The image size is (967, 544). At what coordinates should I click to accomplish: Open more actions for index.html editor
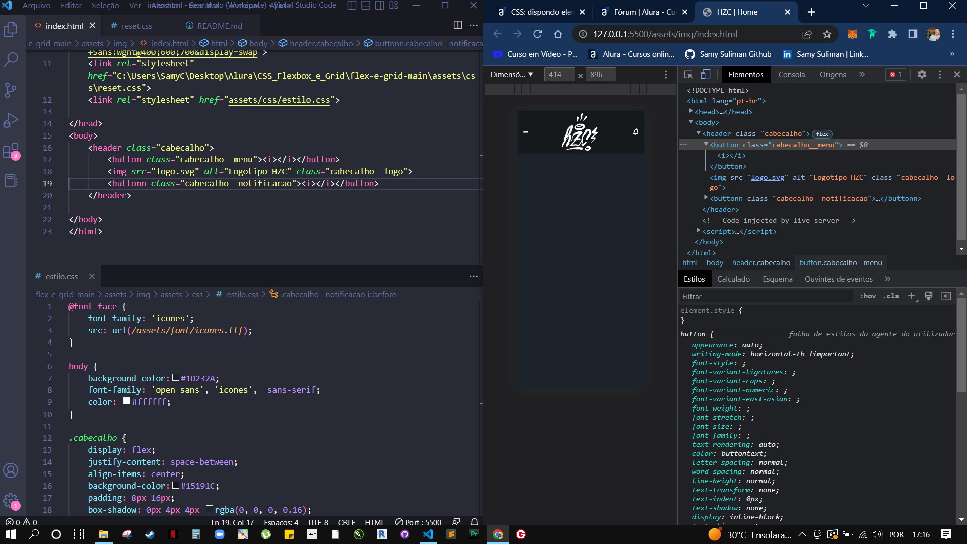474,25
